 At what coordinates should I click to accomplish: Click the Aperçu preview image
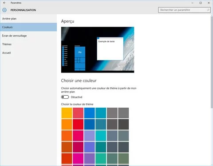(x=98, y=50)
